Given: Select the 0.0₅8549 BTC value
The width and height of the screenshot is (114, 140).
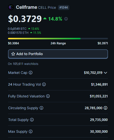Looking at the screenshot, I should click(x=17, y=29).
